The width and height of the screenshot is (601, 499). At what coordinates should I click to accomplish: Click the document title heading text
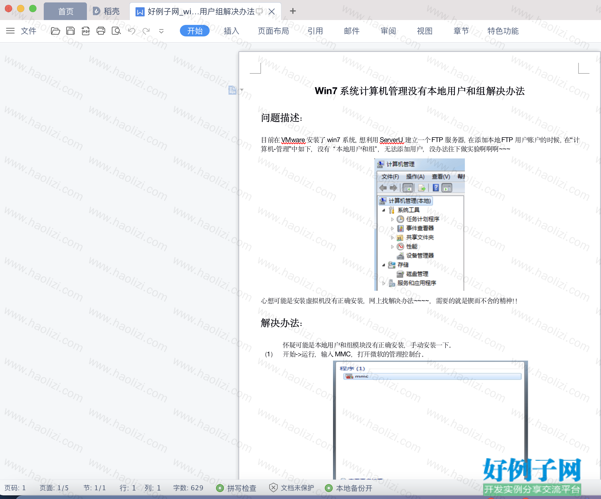point(420,91)
